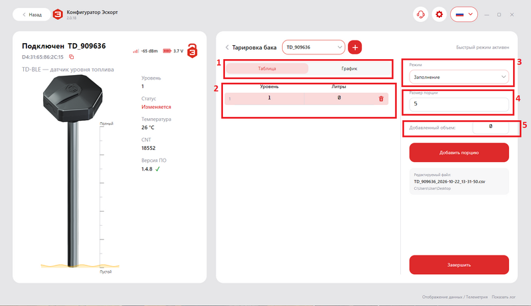Delete row 1 with the trash icon
The height and width of the screenshot is (306, 531).
point(381,99)
